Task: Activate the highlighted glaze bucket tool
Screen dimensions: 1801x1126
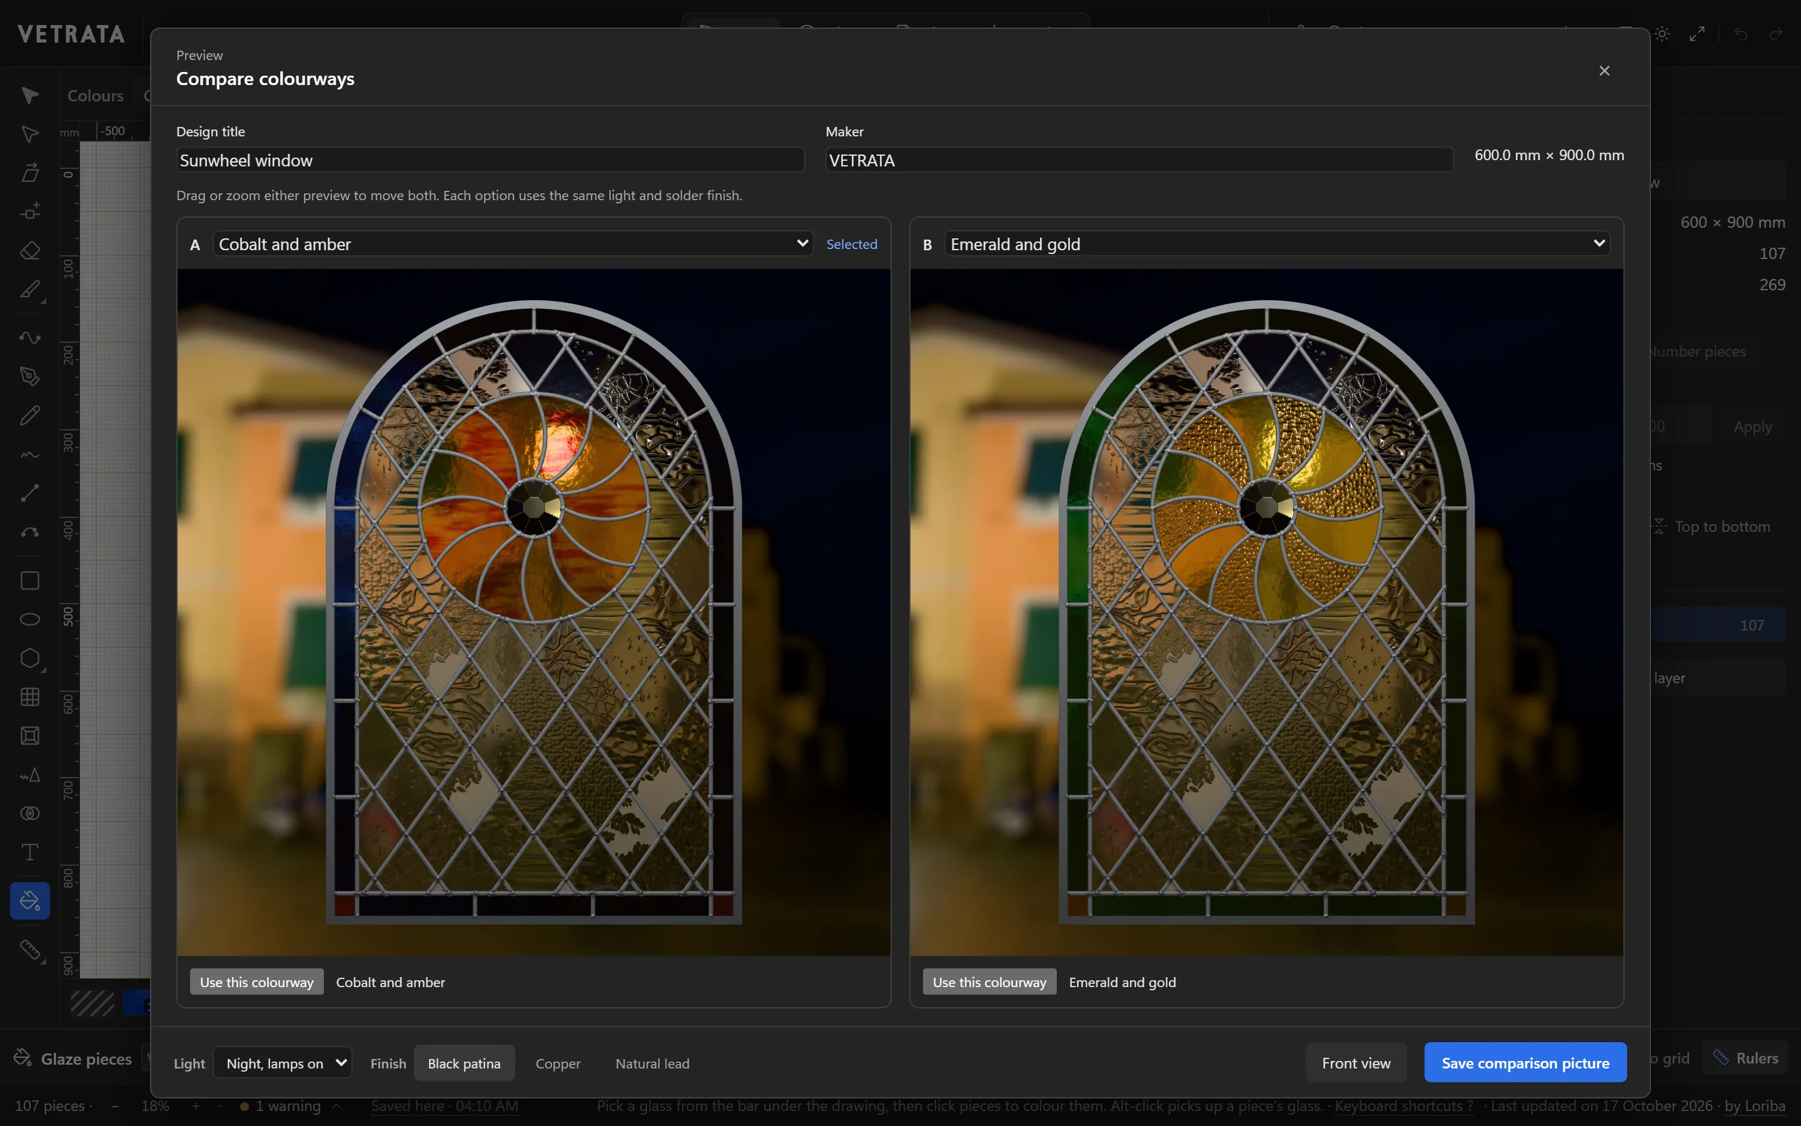Action: tap(30, 900)
